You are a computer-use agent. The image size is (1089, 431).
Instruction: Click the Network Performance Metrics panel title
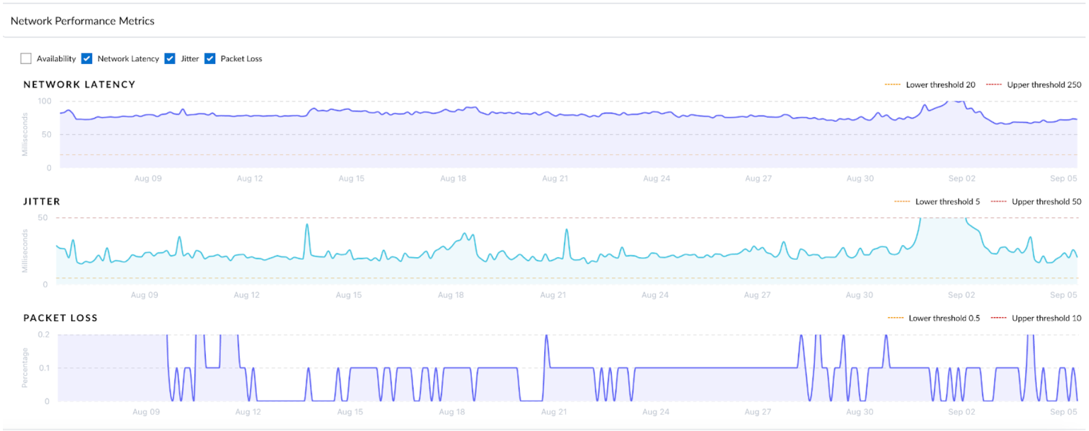click(x=83, y=21)
